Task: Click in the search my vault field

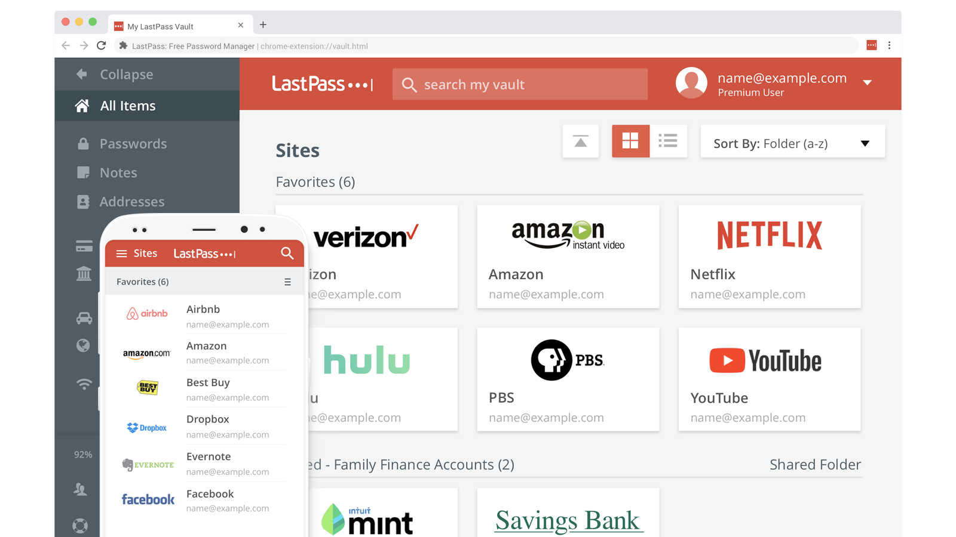Action: click(520, 84)
